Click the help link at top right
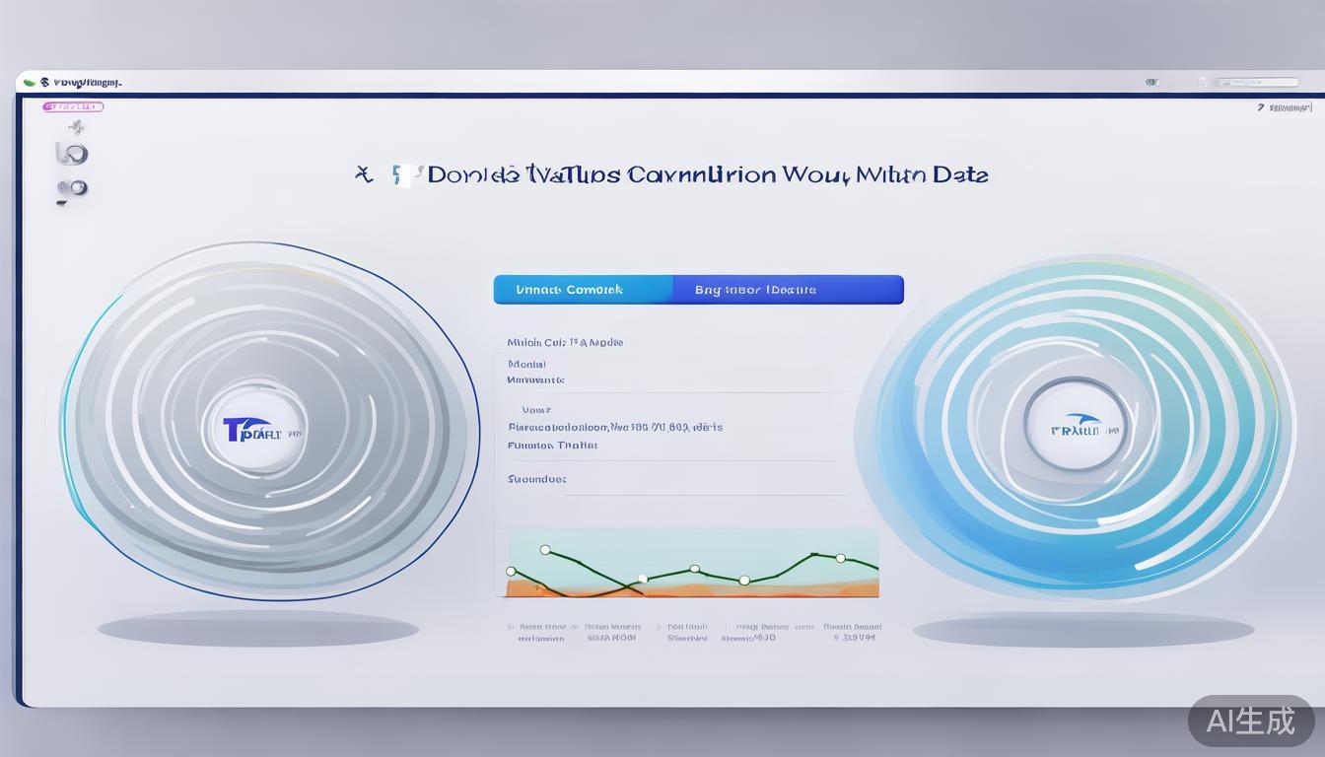This screenshot has width=1325, height=757. tap(1286, 107)
